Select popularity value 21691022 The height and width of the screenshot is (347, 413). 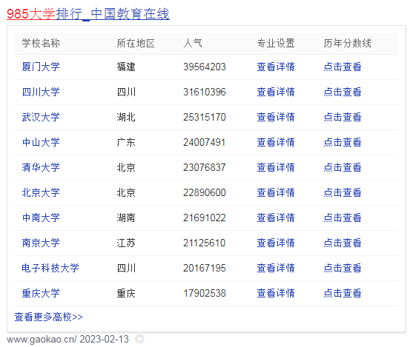click(205, 218)
